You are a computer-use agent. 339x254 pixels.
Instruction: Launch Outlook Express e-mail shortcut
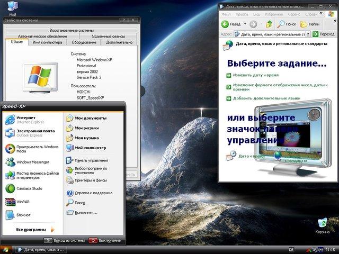[x=32, y=133]
